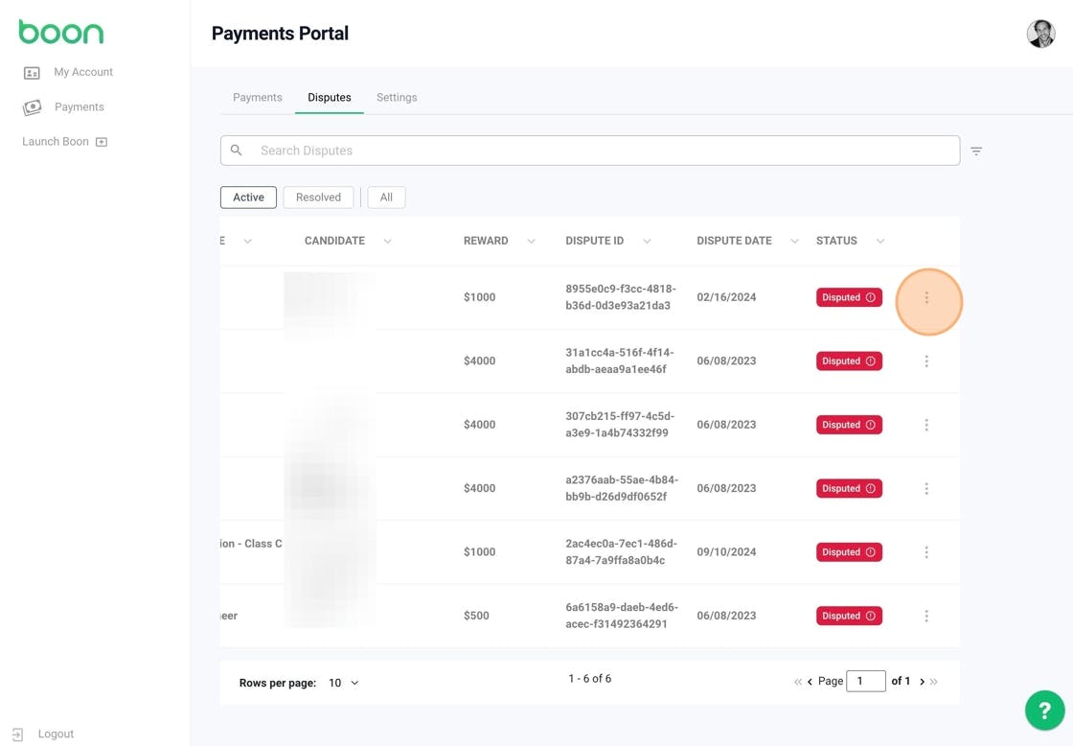The image size is (1073, 746).
Task: Click Disputed badge for dispute 8955e0c9
Action: click(849, 297)
